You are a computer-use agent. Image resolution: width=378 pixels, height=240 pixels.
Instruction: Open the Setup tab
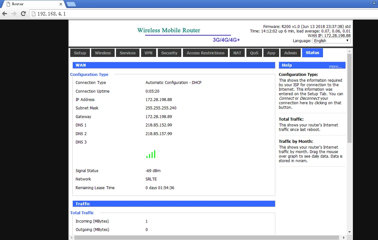coord(80,53)
